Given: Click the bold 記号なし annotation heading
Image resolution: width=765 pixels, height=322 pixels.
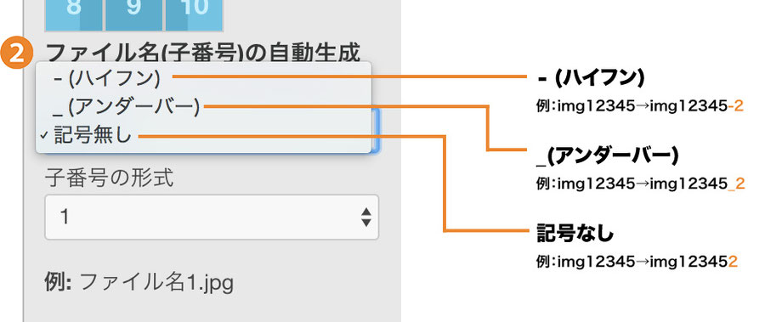Looking at the screenshot, I should tap(575, 234).
